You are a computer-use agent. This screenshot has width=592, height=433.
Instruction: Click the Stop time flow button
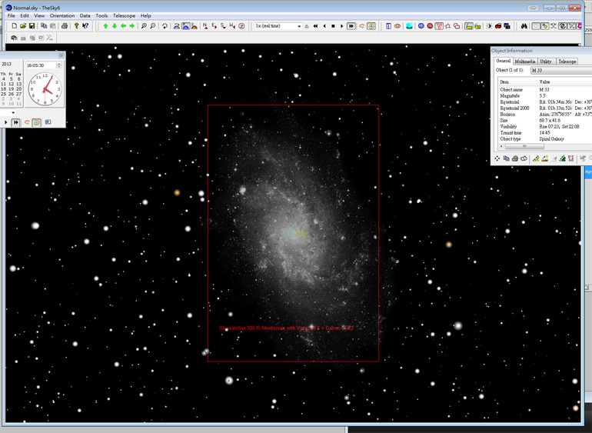coord(333,26)
